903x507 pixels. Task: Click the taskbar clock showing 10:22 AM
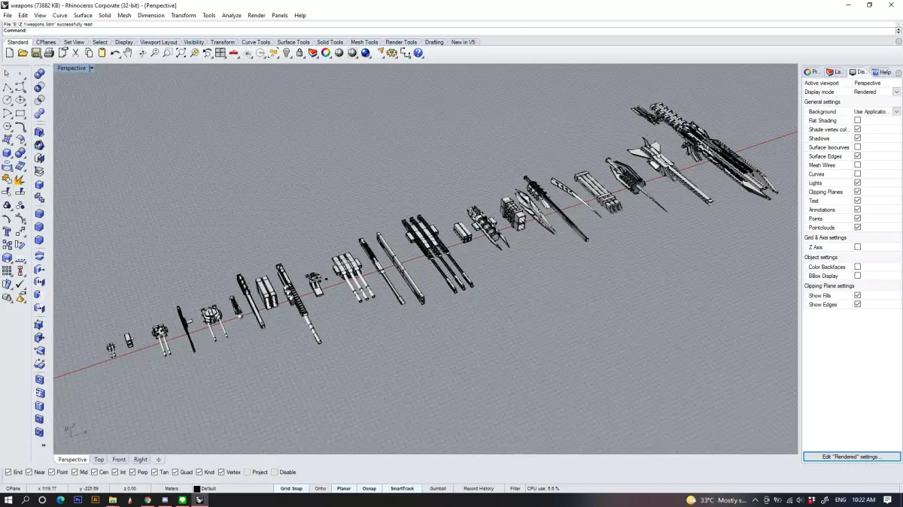(865, 499)
